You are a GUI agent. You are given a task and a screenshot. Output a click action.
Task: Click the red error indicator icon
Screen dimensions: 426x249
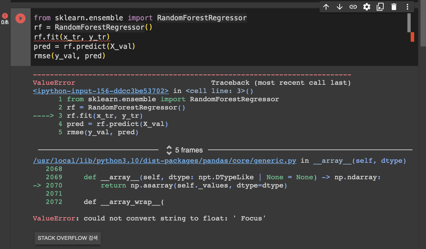coord(5,16)
